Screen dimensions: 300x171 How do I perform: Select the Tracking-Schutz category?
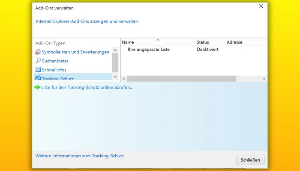pyautogui.click(x=73, y=77)
